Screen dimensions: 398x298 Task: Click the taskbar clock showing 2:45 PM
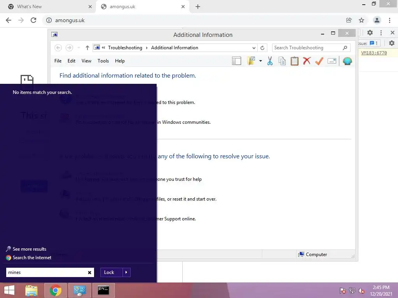point(381,291)
